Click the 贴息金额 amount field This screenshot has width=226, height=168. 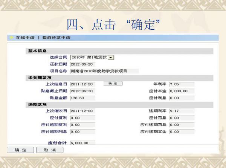coord(82,98)
